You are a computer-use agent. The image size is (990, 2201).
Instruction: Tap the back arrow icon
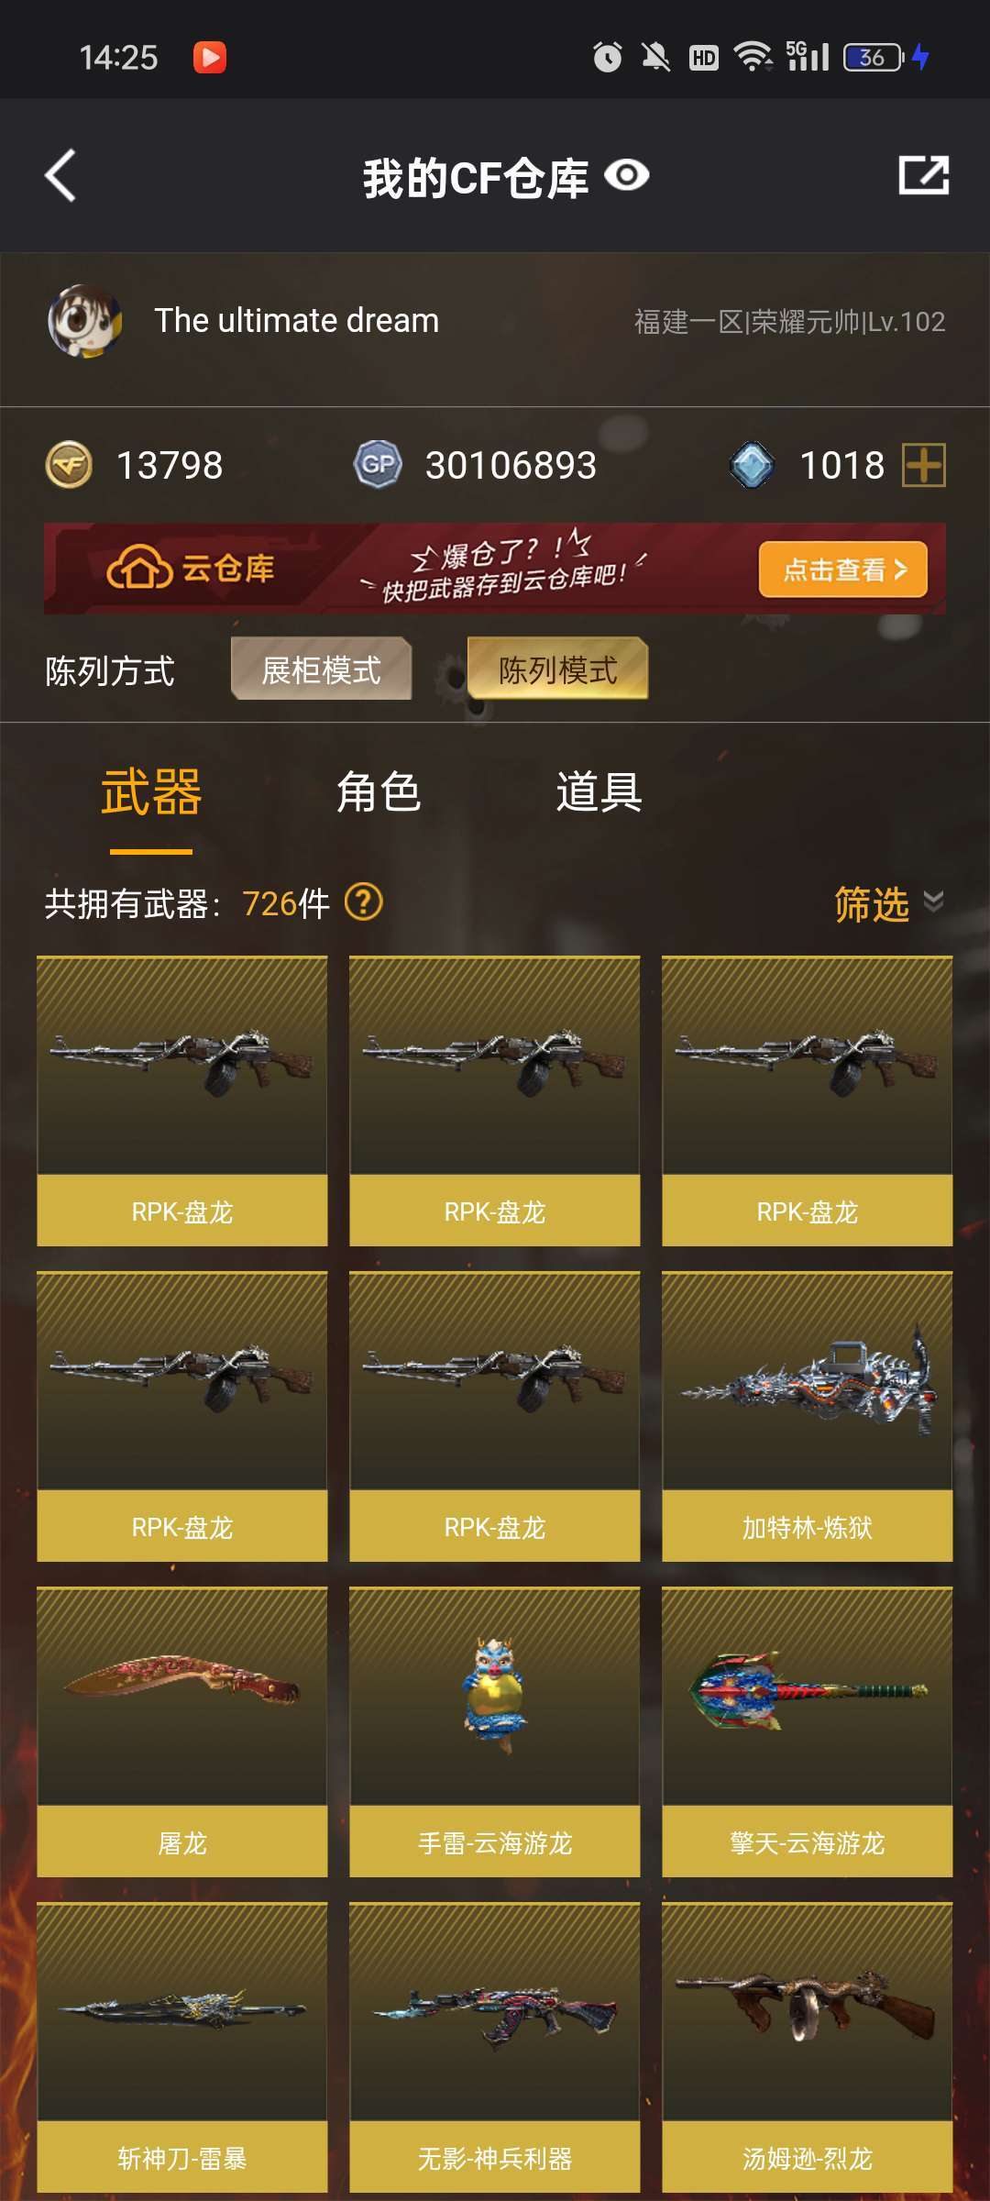pyautogui.click(x=60, y=176)
